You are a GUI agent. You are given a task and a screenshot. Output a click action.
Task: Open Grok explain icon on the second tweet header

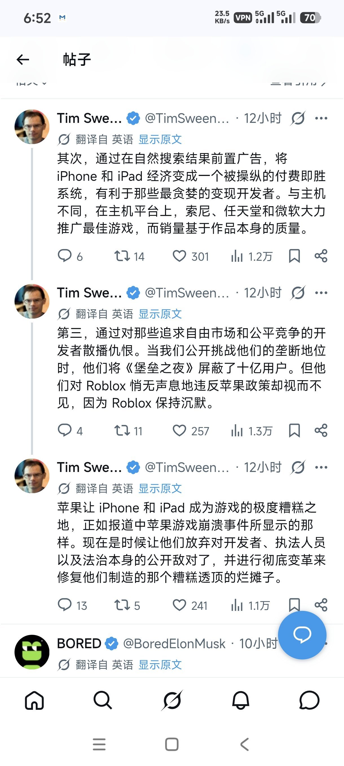(x=298, y=293)
